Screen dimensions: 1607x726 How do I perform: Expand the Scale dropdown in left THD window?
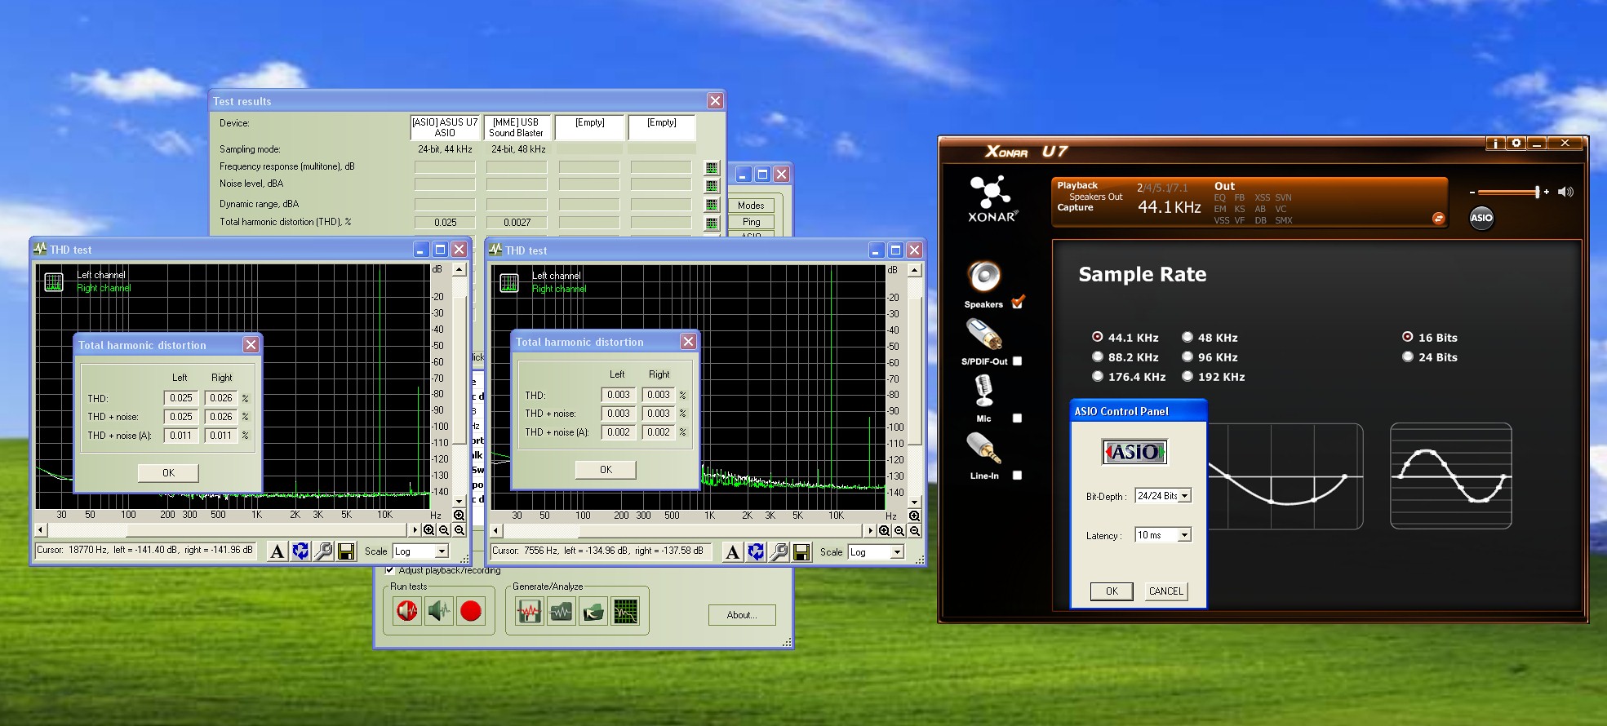(x=442, y=552)
